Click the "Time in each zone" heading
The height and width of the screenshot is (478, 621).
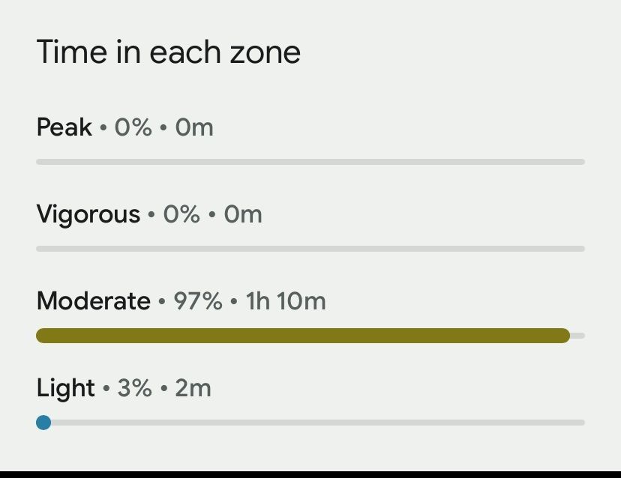(x=168, y=52)
